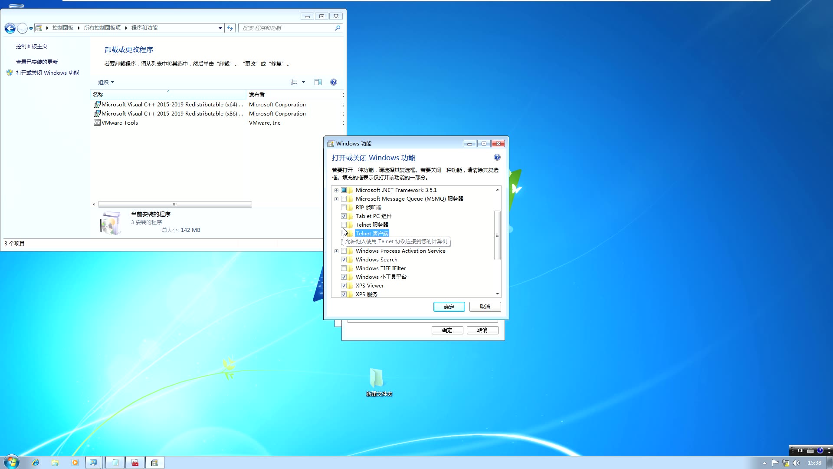
Task: Click the 控制面板 breadcrumb segment
Action: click(x=63, y=28)
